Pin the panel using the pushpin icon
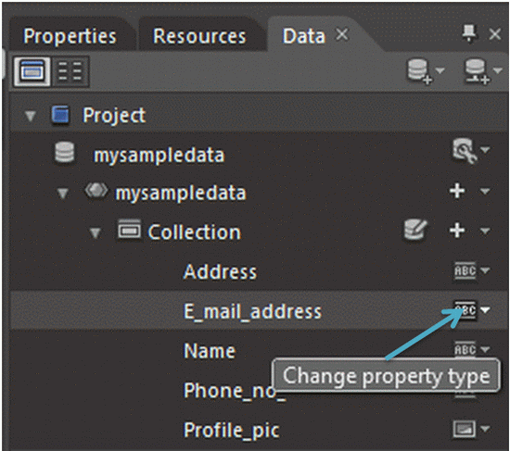 469,33
